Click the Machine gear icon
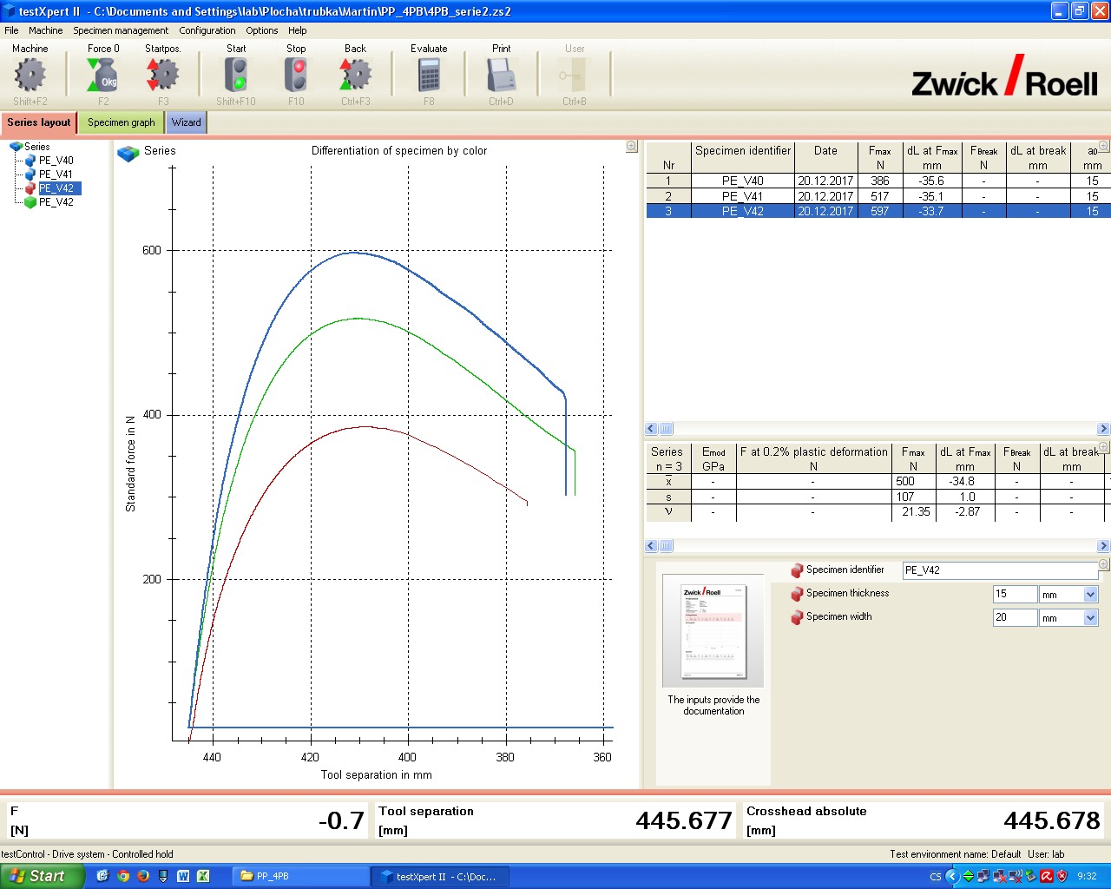Image resolution: width=1111 pixels, height=889 pixels. (x=30, y=76)
